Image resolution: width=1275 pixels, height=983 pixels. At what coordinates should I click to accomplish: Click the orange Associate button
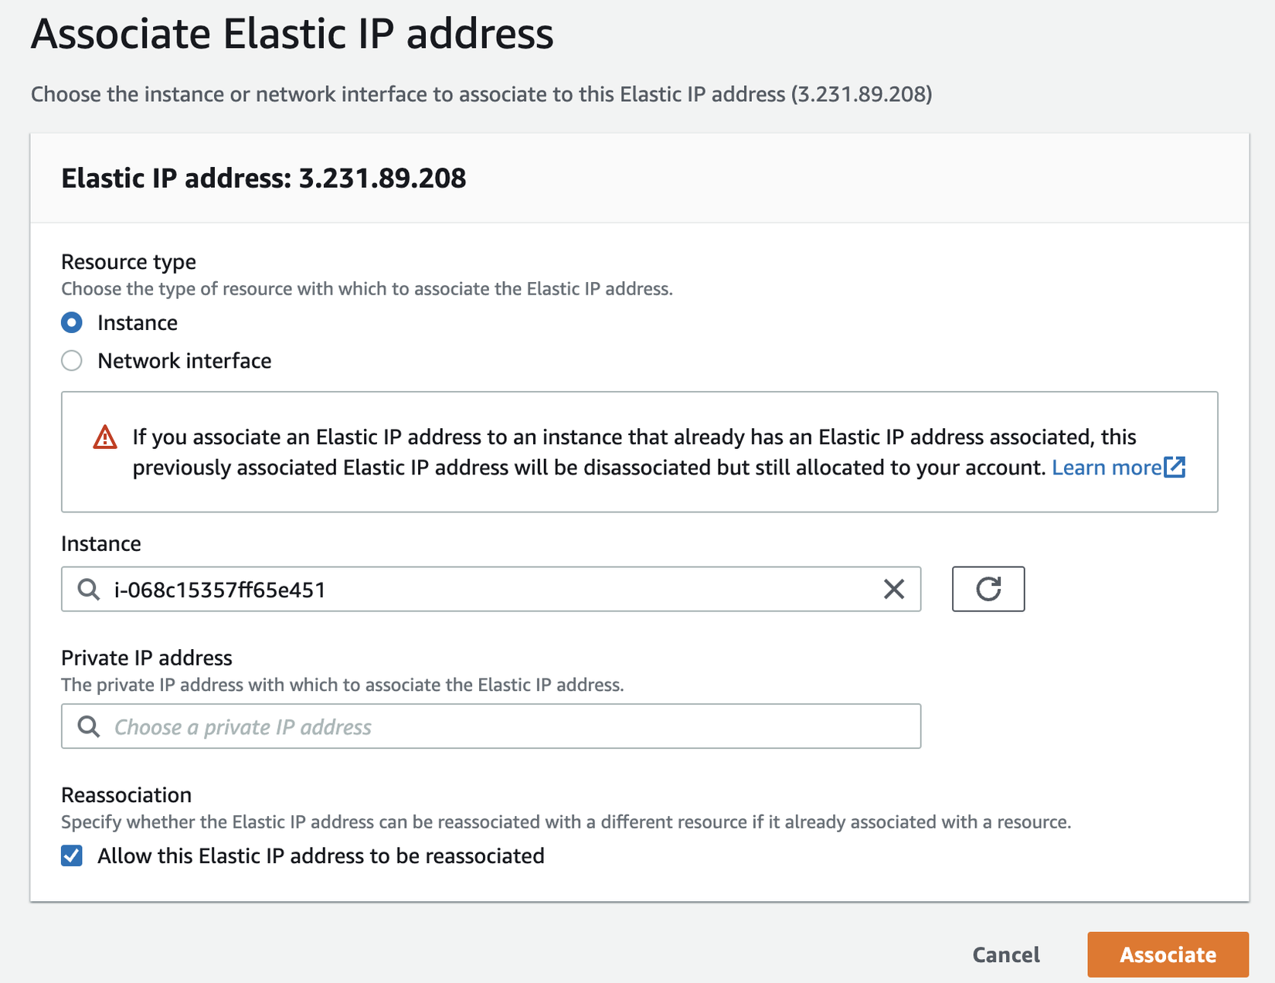pos(1168,955)
